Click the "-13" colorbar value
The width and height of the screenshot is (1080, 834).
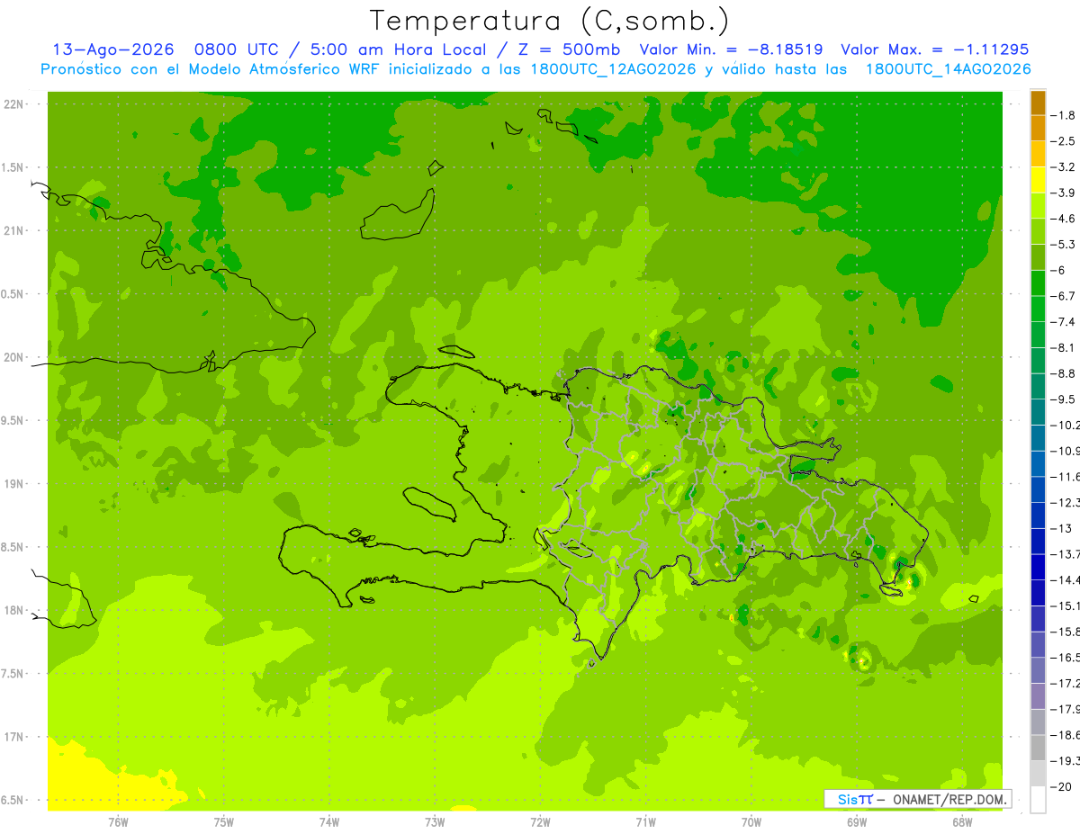[1062, 528]
